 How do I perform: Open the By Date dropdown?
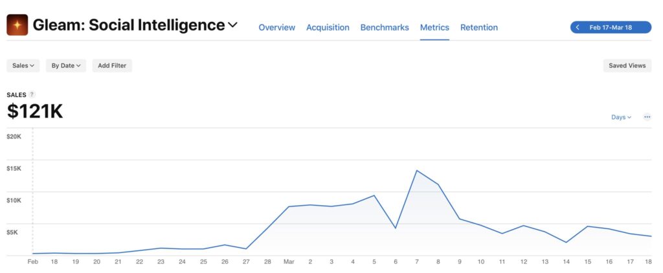coord(66,65)
